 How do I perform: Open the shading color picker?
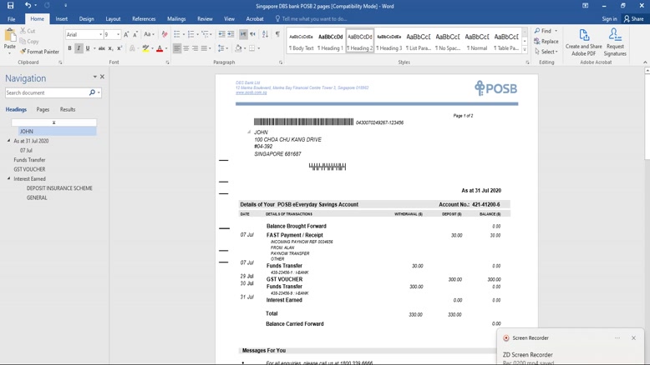pos(238,48)
